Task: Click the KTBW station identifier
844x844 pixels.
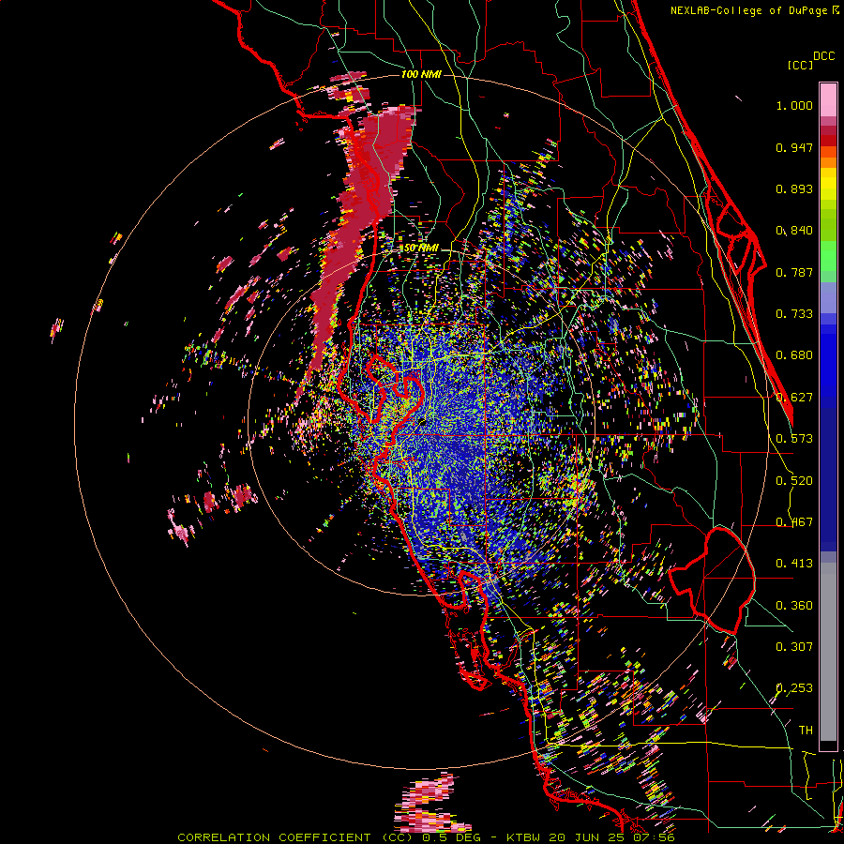Action: coord(522,837)
